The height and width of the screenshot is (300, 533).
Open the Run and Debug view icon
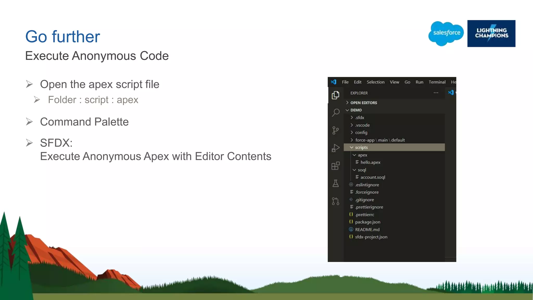coord(335,148)
